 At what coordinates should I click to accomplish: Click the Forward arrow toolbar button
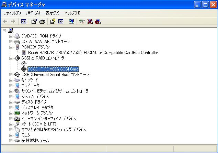[x=13, y=21]
